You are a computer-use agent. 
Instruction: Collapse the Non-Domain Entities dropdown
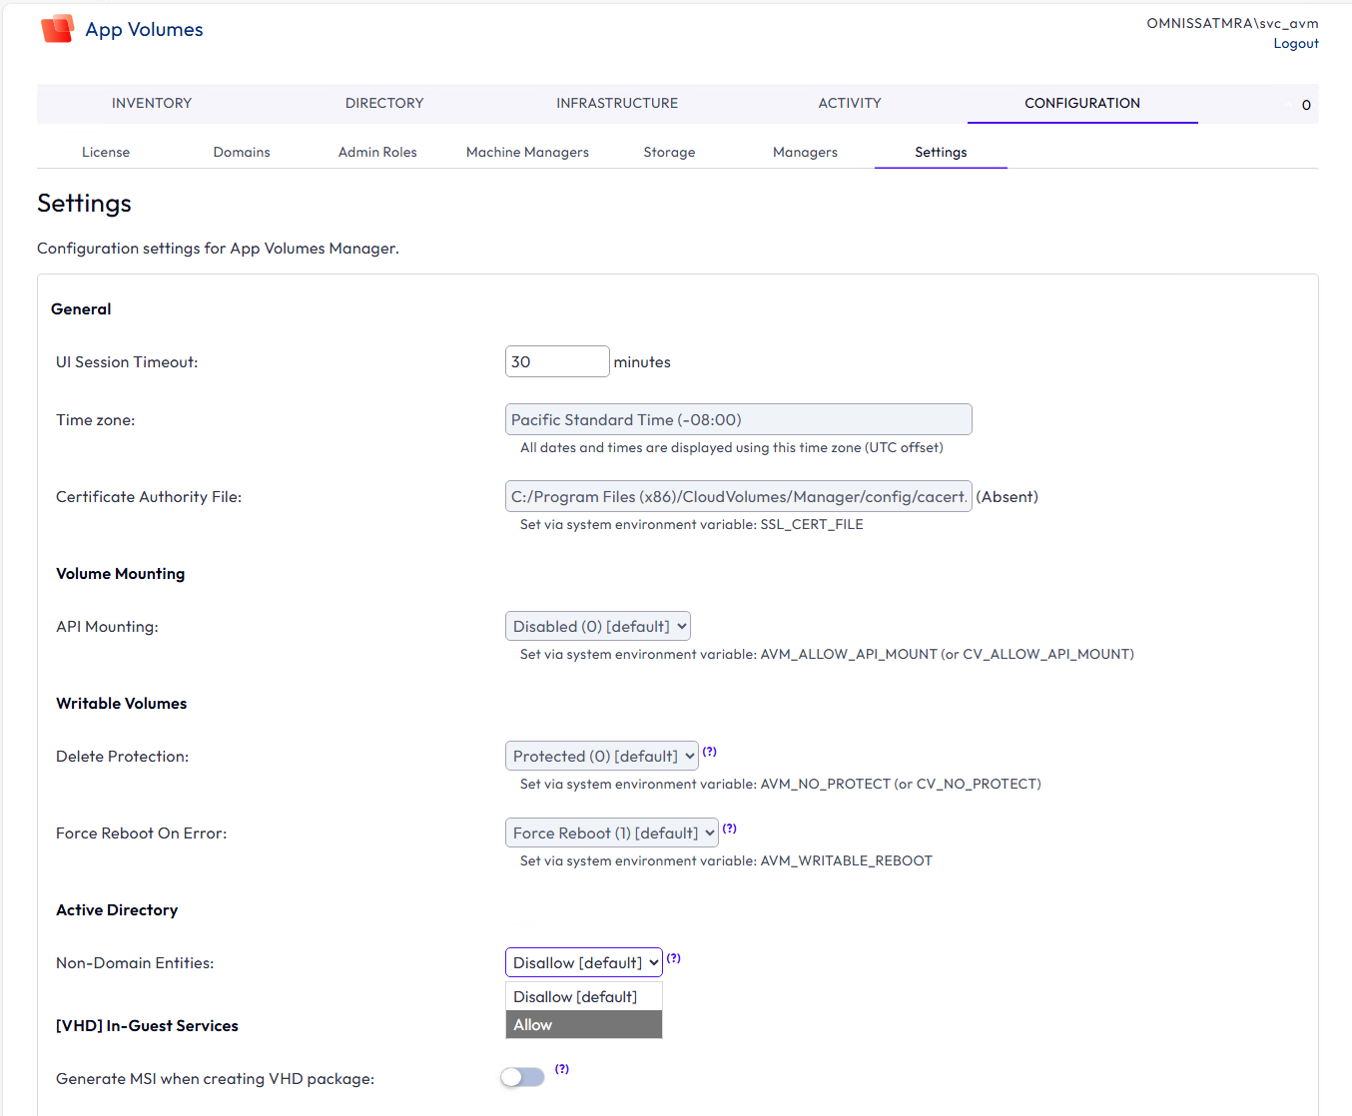coord(584,962)
